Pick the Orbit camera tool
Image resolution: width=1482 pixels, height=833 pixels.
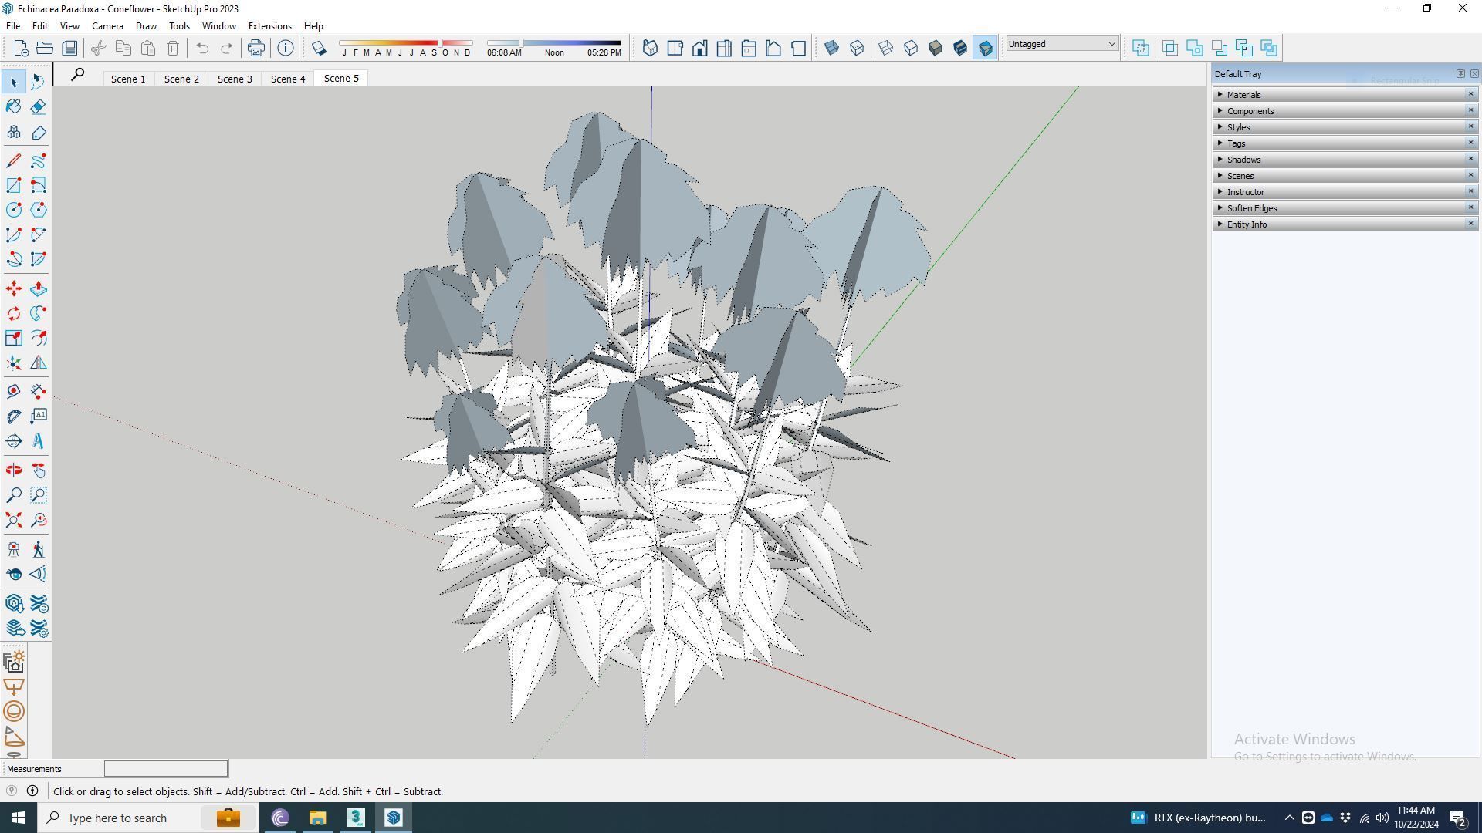[x=14, y=470]
